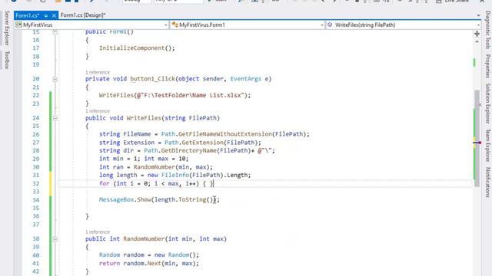Click 'random.Next(min, max)' on line 41
Image resolution: width=492 pixels, height=276 pixels.
[160, 264]
